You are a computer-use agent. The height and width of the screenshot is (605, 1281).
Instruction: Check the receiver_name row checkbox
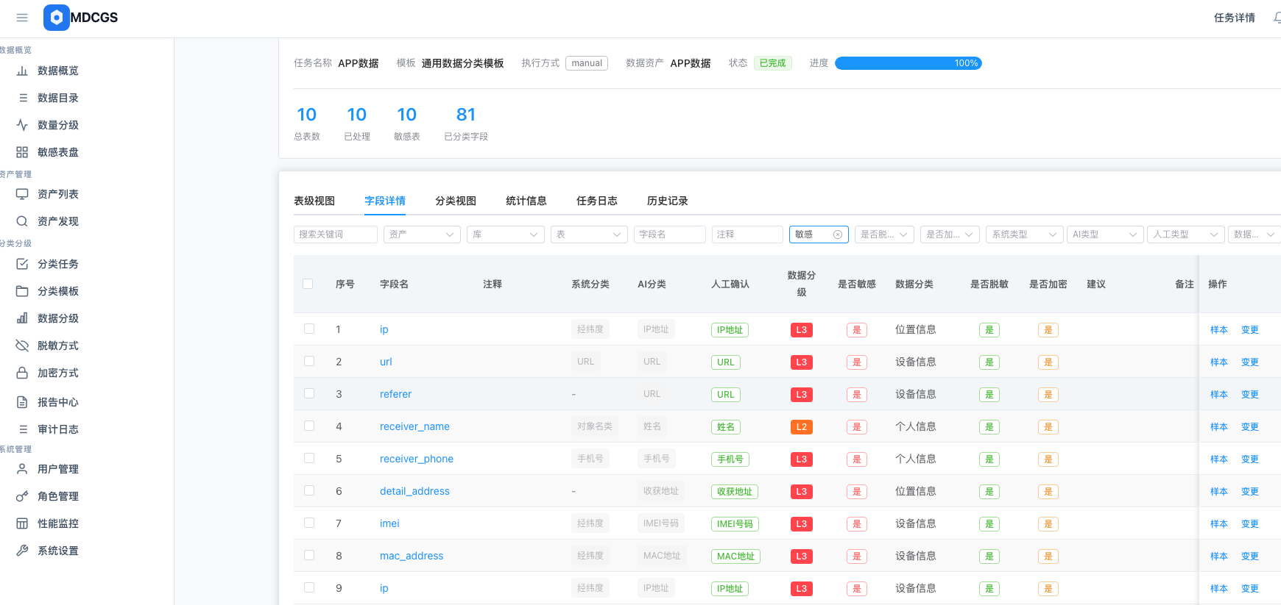point(309,426)
